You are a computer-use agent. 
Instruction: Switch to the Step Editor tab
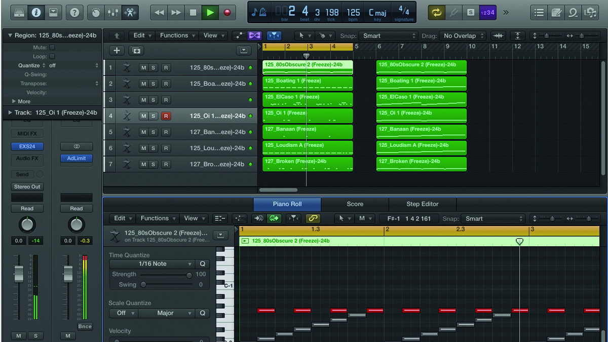pyautogui.click(x=423, y=204)
